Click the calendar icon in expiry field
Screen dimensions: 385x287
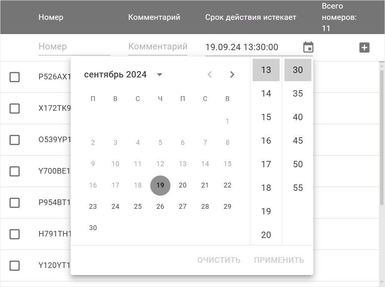tap(308, 47)
